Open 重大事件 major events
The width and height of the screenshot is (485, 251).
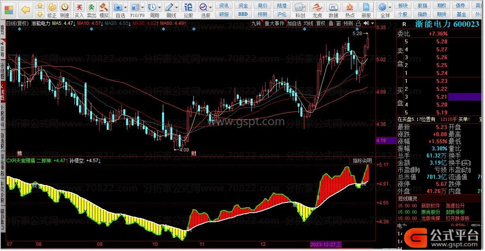[x=274, y=23]
